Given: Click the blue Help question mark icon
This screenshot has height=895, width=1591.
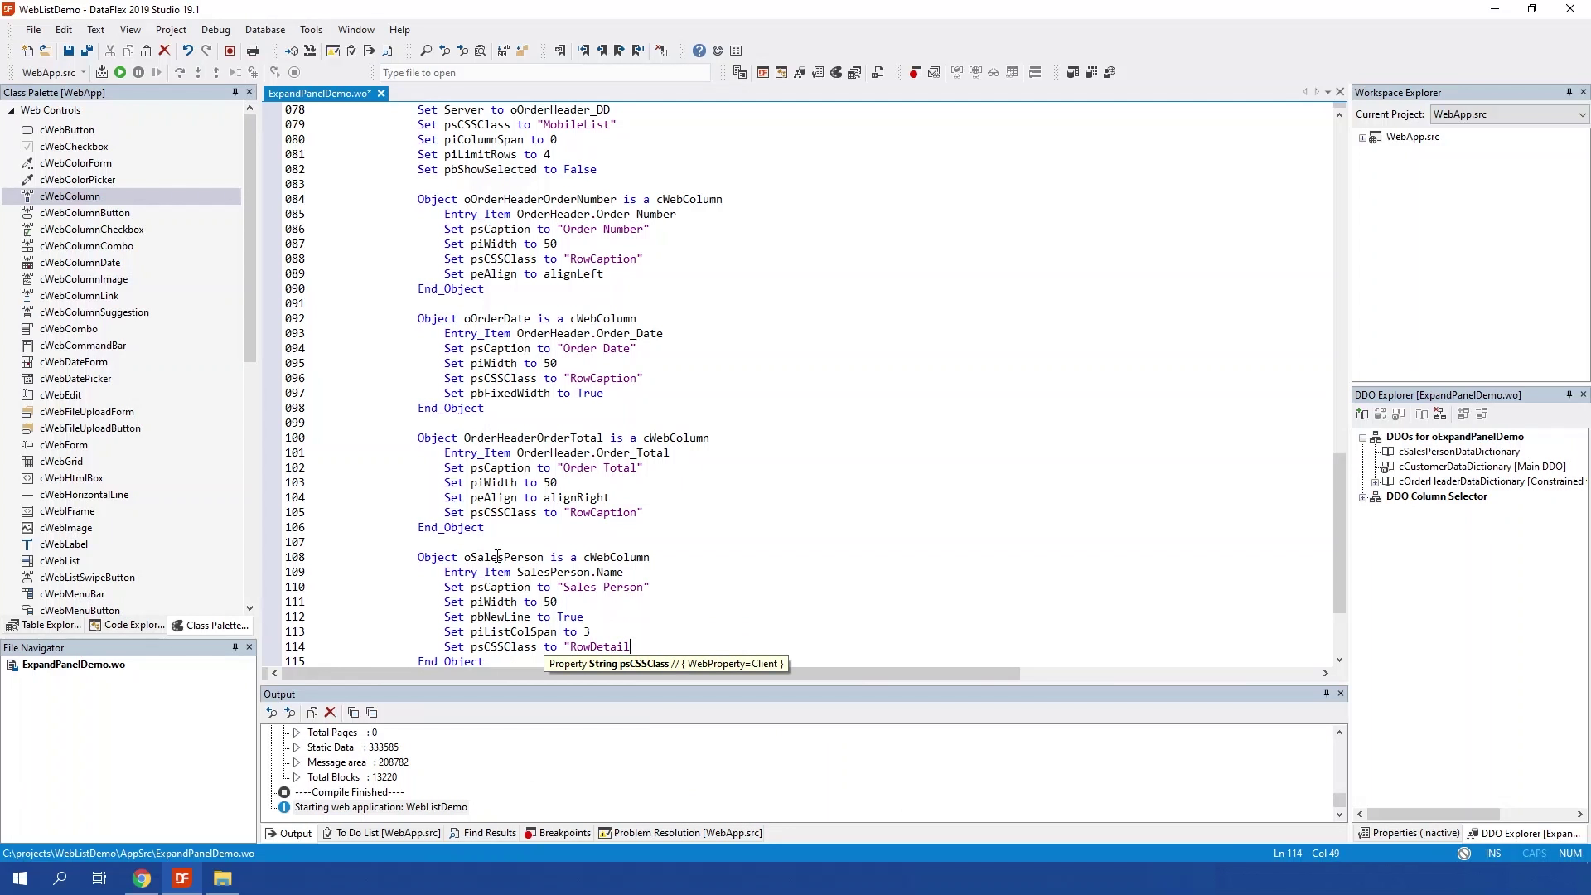Looking at the screenshot, I should [x=699, y=51].
